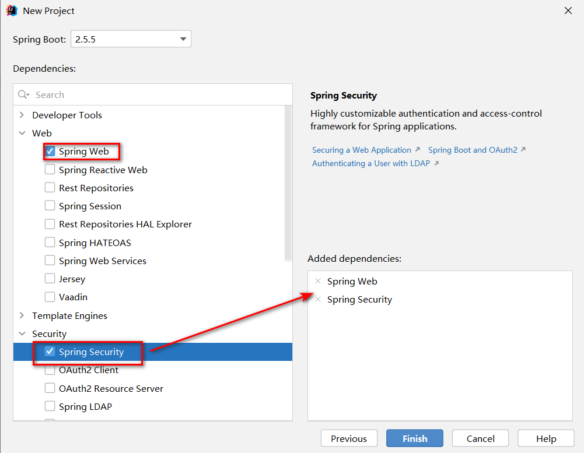The image size is (584, 453).
Task: Click the Finish button
Action: [414, 438]
